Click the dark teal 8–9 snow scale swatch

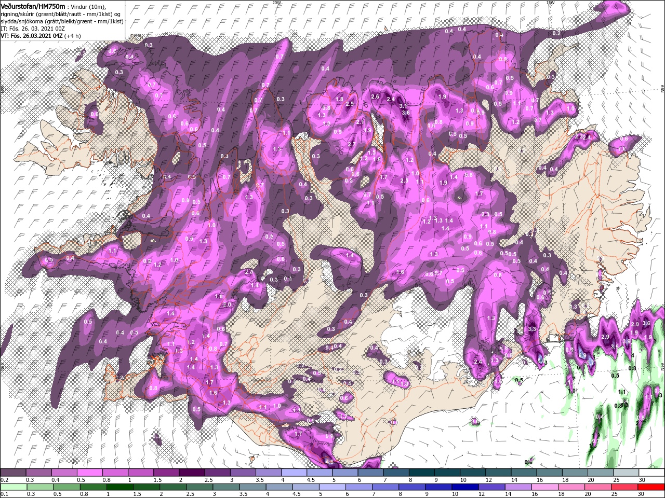[422, 473]
